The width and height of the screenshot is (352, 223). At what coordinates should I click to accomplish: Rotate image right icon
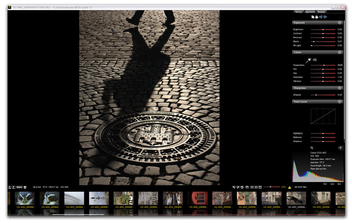238,187
